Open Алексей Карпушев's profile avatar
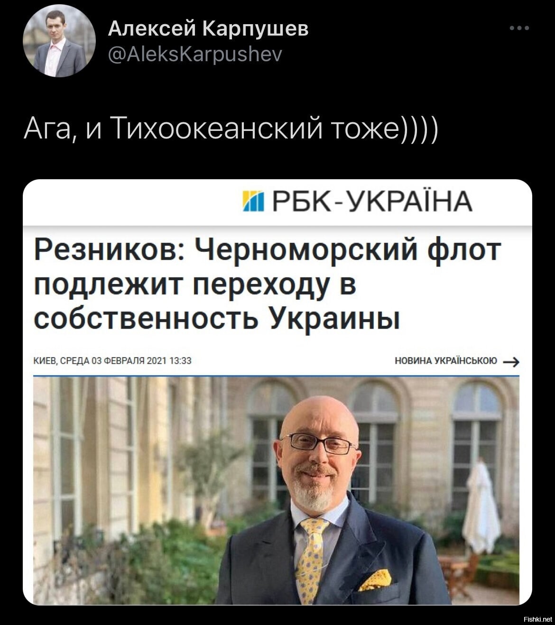 tap(59, 42)
